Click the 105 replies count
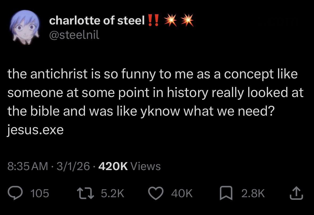Image resolution: width=314 pixels, height=215 pixels. [40, 193]
